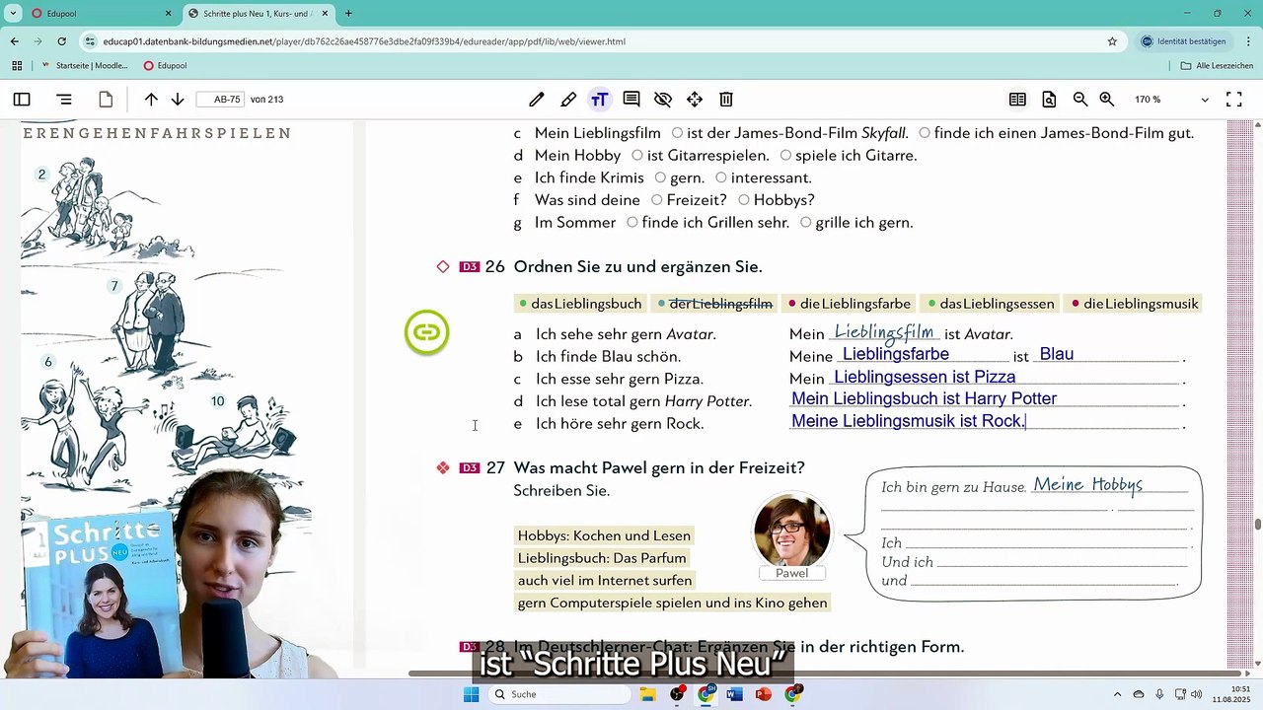1263x710 pixels.
Task: Bookmark this page with star icon
Action: [1112, 41]
